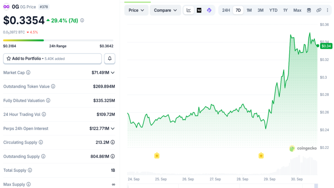Open the price change info icon next to 29.4% (7d)
The image size is (334, 188).
[x=82, y=20]
